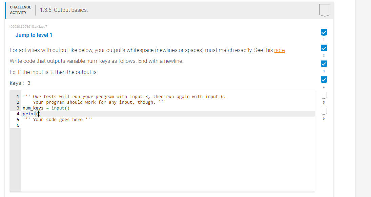The width and height of the screenshot is (371, 197).
Task: Click 'Ex: If the input is 3' text
Action: [x=54, y=72]
